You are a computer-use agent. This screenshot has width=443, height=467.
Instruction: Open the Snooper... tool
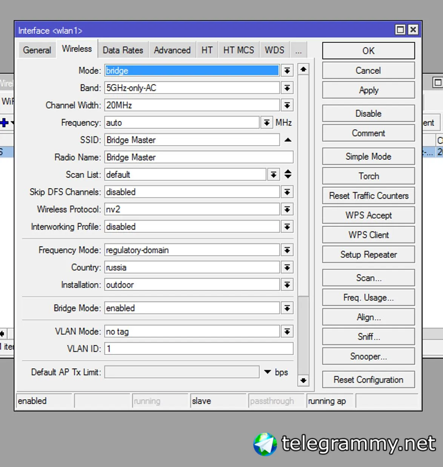[x=369, y=356]
